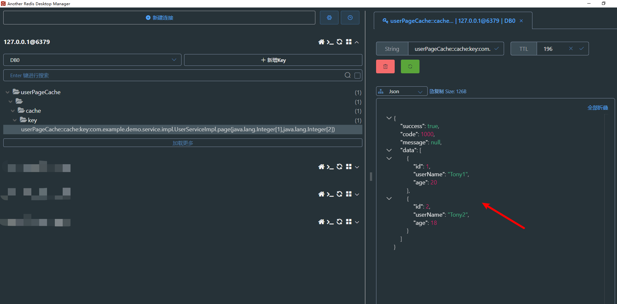This screenshot has height=304, width=617.
Task: Clear TTL with the X icon
Action: coord(571,49)
